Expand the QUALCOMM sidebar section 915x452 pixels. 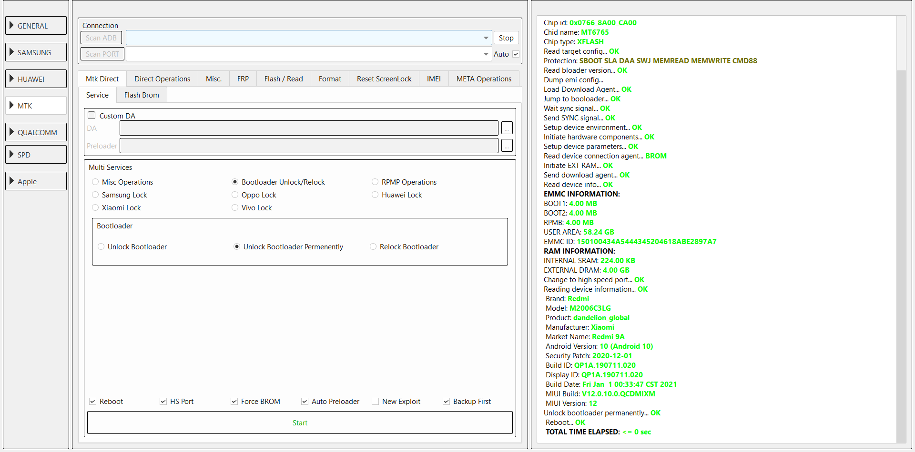36,132
